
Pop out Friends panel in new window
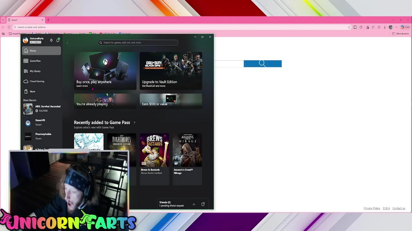(x=203, y=204)
